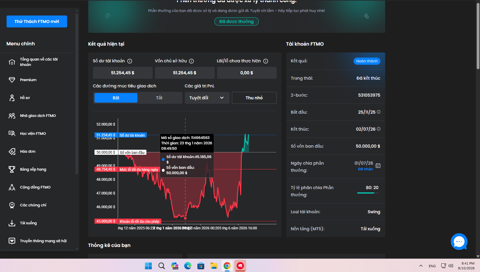Click the Hồ sơ profile icon
Viewport: 480px width, 272px height.
tap(12, 98)
